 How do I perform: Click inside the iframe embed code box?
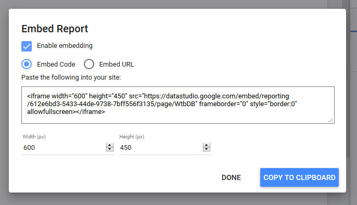178,105
